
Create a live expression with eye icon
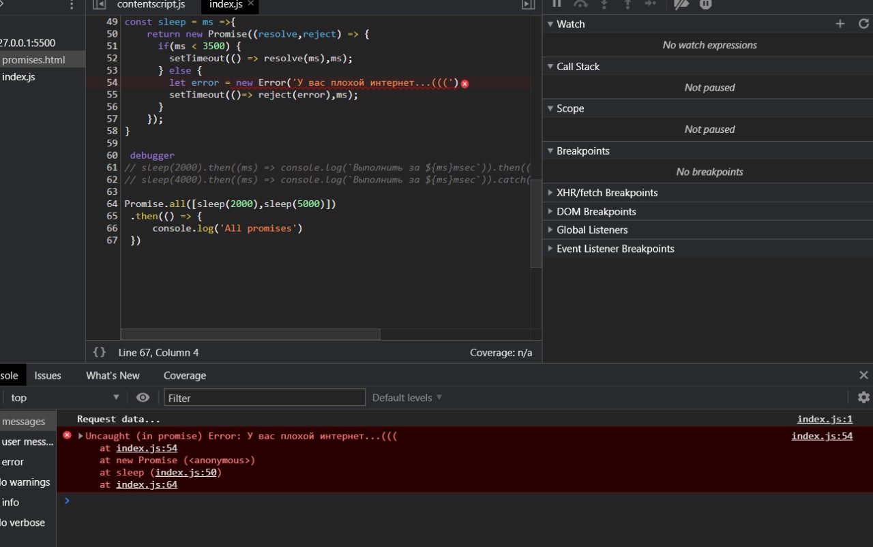tap(143, 397)
